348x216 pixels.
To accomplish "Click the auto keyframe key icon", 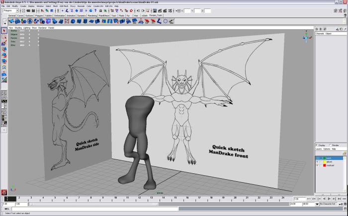I will 341,204.
